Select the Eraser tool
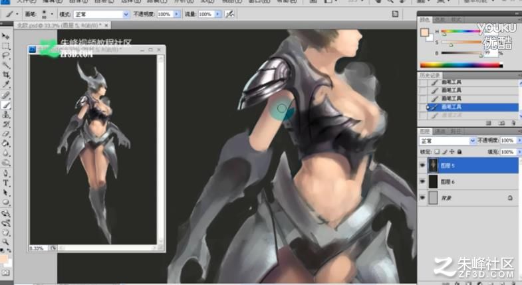The image size is (522, 285). (5, 134)
